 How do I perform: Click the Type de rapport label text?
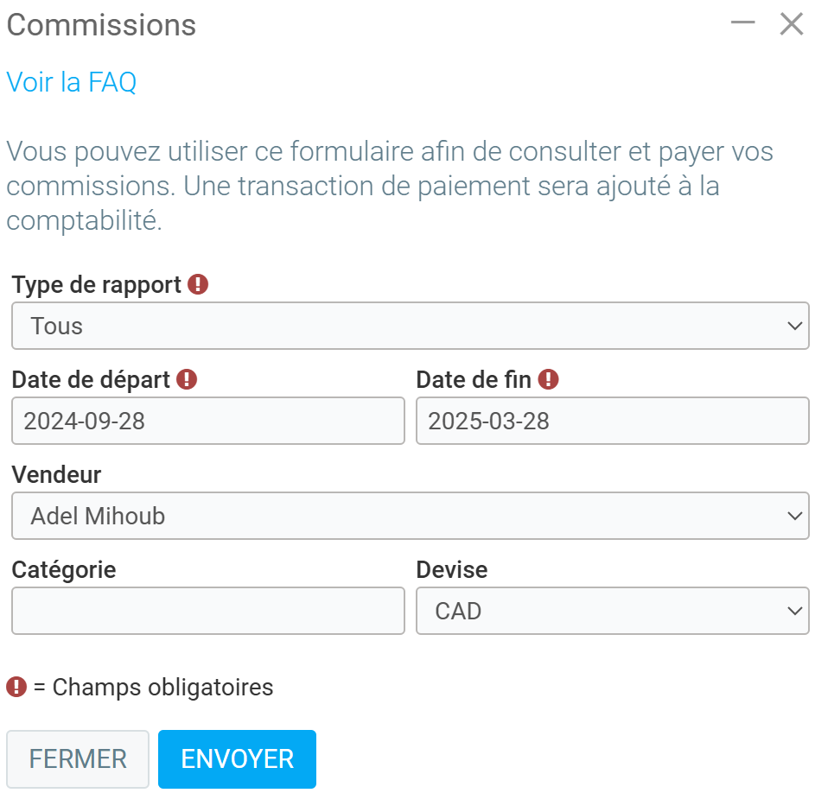click(x=97, y=284)
